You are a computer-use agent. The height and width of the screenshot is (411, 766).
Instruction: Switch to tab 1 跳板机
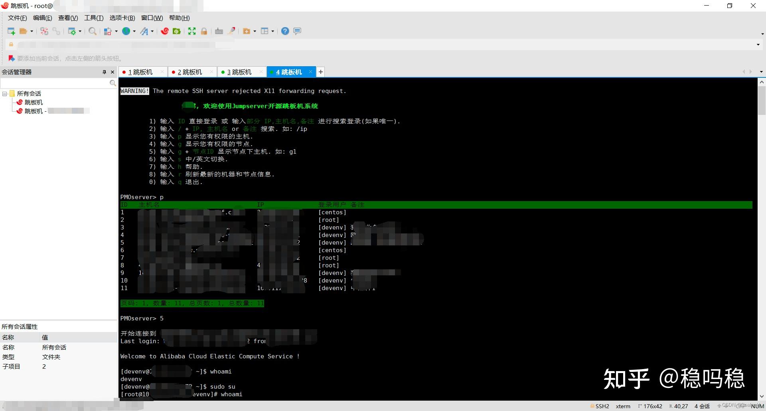[x=140, y=72]
